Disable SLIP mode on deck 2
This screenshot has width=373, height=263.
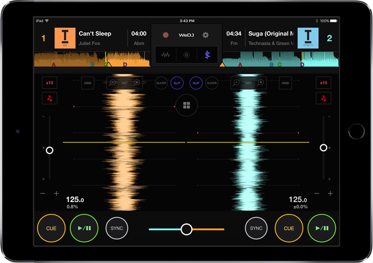tap(196, 83)
